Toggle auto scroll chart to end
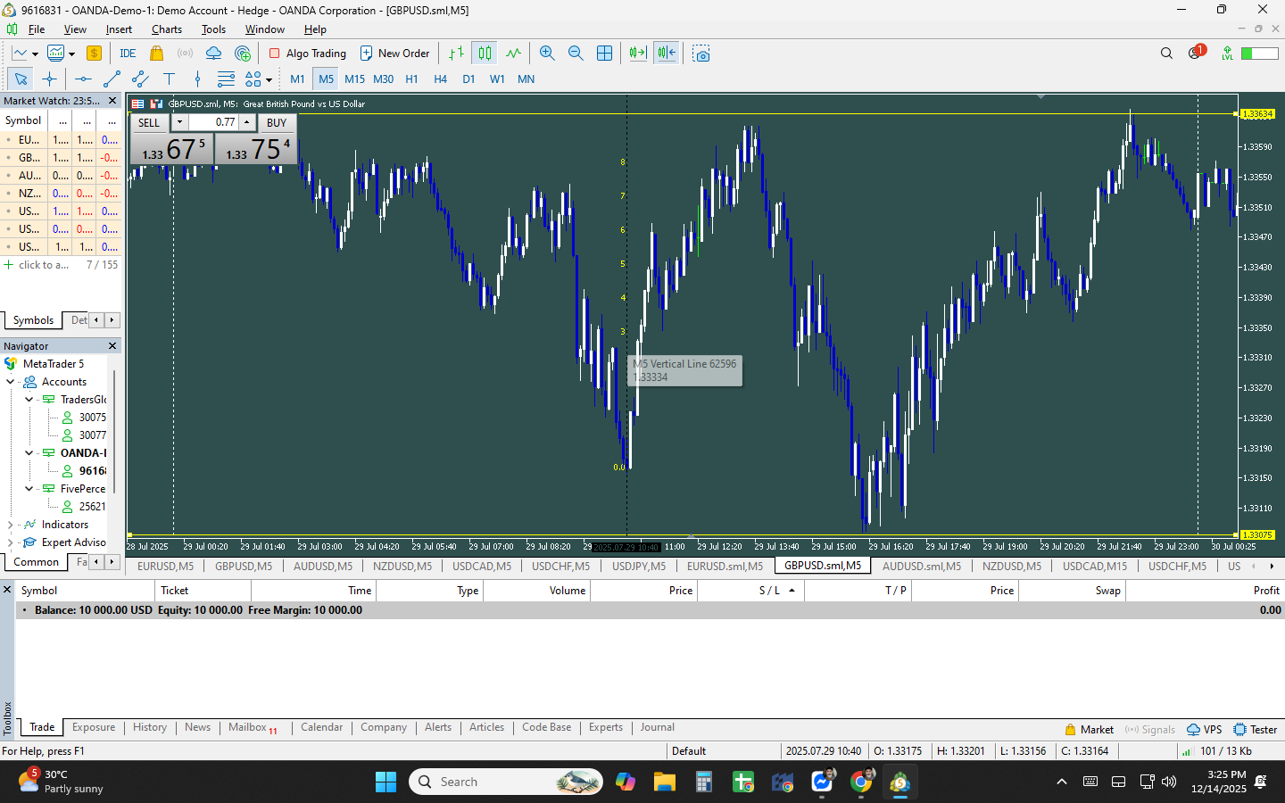1285x803 pixels. (x=637, y=54)
